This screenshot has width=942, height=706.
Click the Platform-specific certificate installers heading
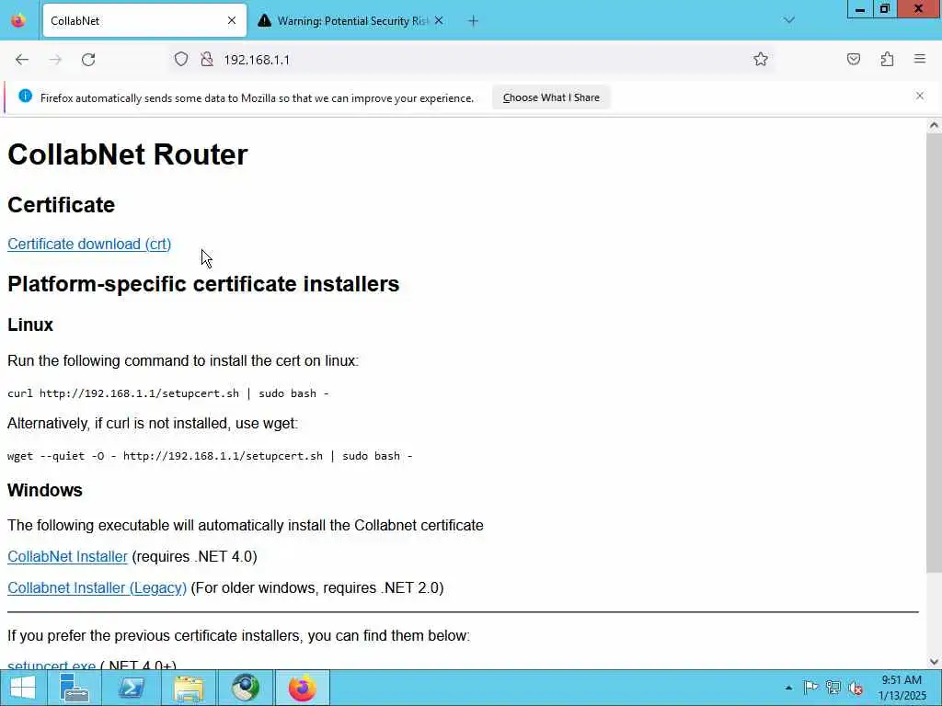click(x=203, y=283)
